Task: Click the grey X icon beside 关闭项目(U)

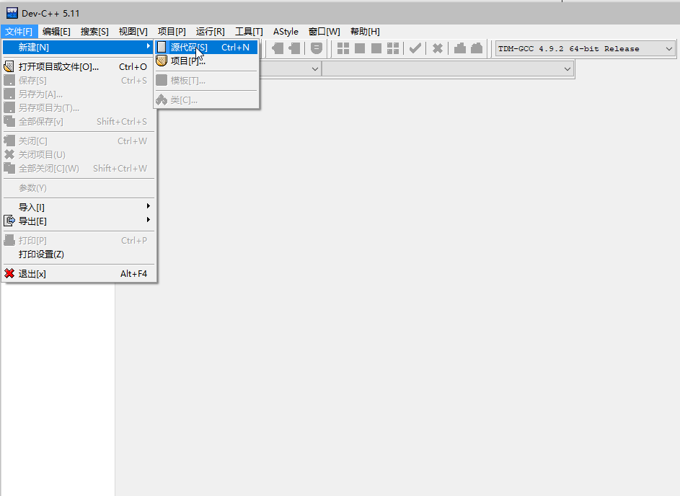Action: (9, 154)
